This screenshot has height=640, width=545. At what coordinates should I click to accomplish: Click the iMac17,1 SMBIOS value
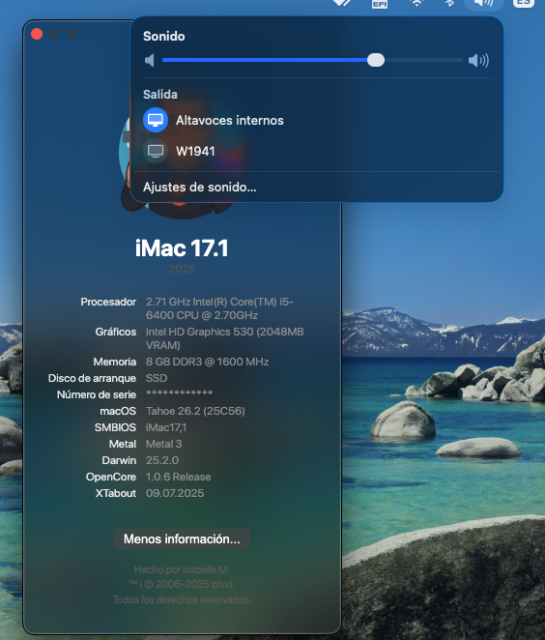[x=166, y=427]
